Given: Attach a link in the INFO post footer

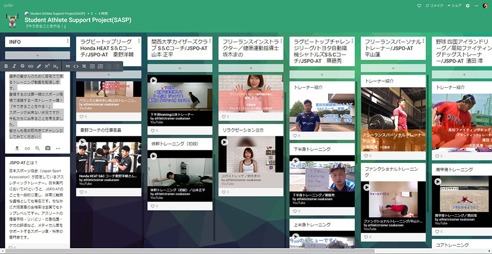Looking at the screenshot, I should click(x=27, y=148).
